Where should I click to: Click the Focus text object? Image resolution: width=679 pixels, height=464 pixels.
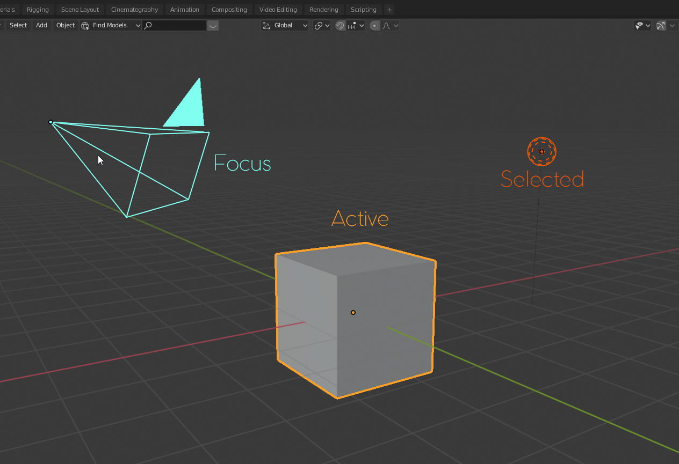[242, 163]
